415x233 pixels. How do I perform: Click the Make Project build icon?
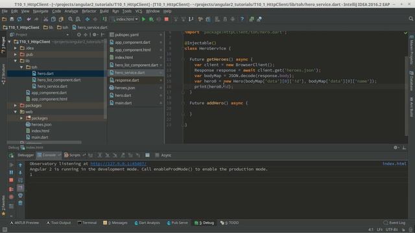(x=105, y=19)
